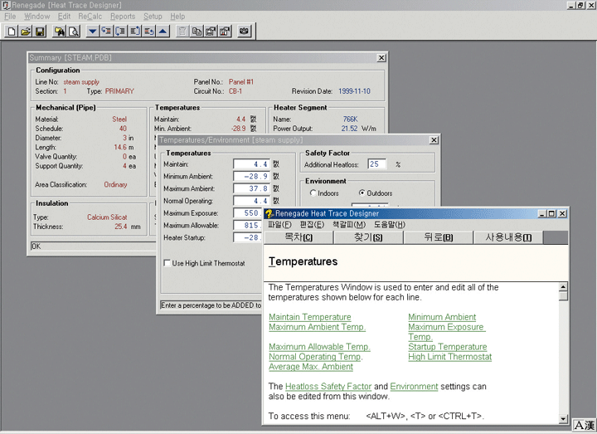Click the last toolbar icon after the separator
The height and width of the screenshot is (434, 597).
click(244, 32)
